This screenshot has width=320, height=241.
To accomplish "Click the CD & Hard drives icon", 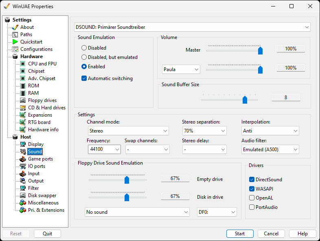I will (x=23, y=108).
